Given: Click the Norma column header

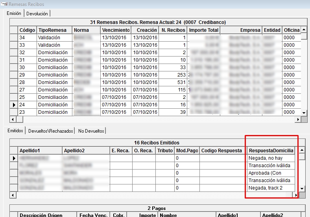Looking at the screenshot, I should (87, 30).
